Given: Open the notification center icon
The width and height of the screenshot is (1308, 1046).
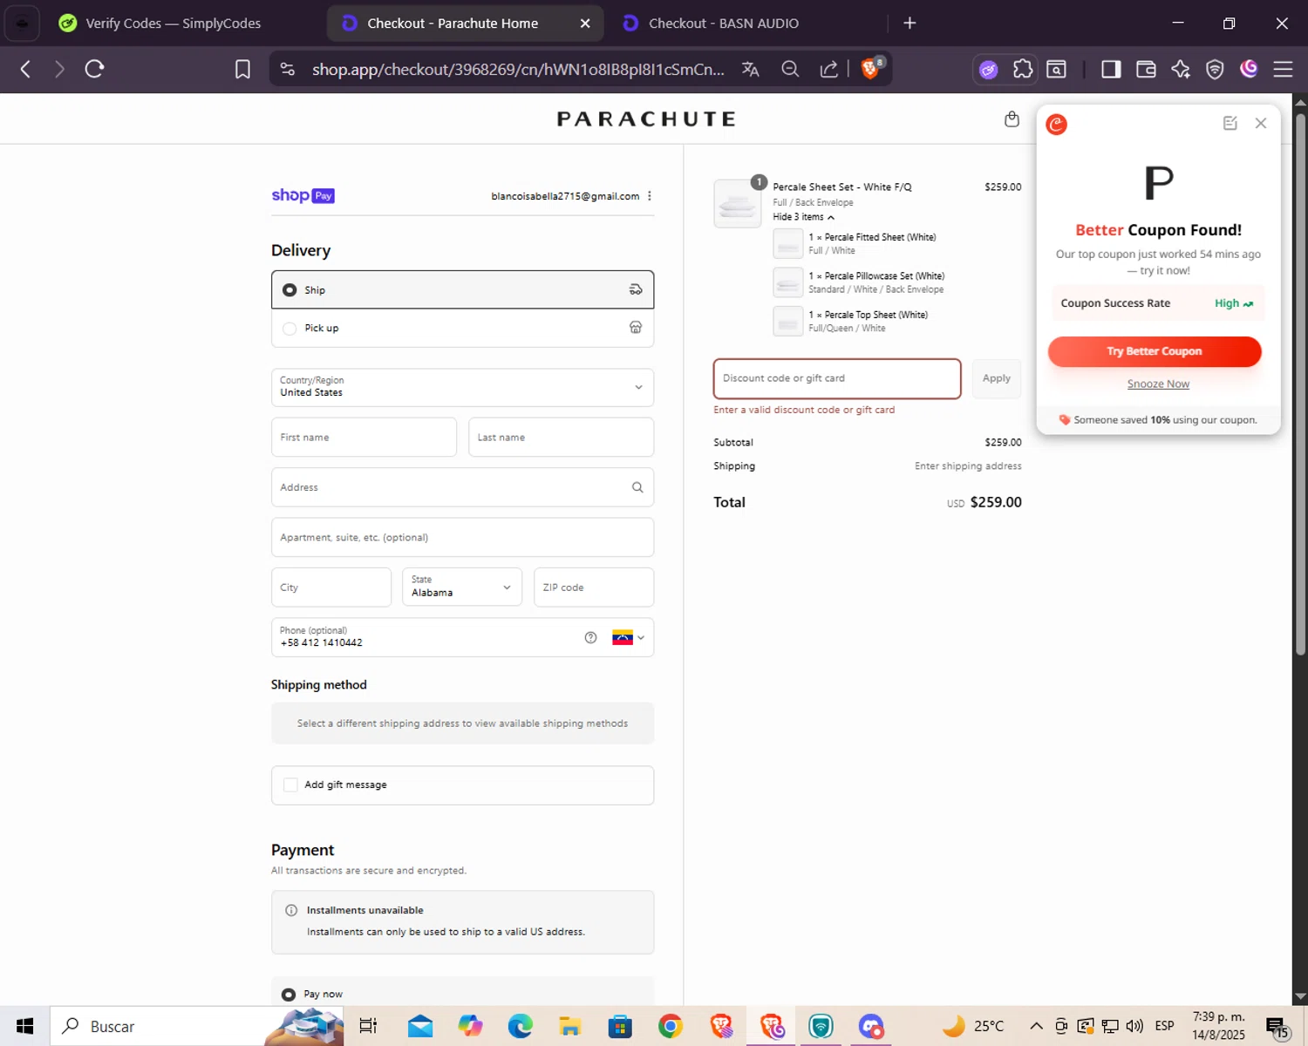Looking at the screenshot, I should [1277, 1027].
